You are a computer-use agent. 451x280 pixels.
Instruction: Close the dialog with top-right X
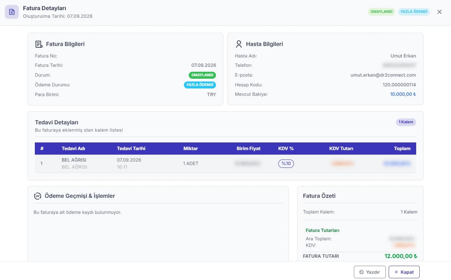click(440, 12)
